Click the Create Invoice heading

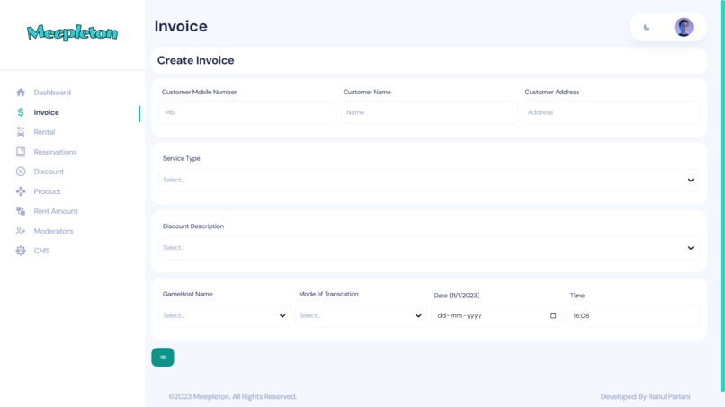point(195,60)
